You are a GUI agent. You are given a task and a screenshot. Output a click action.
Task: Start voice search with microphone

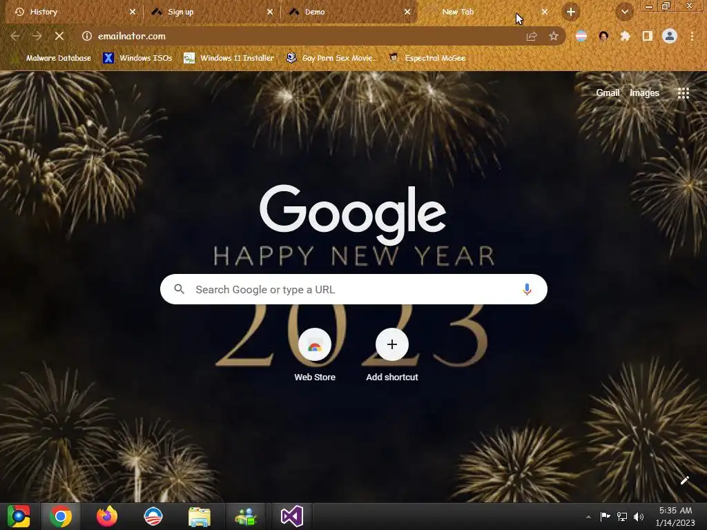pos(527,289)
